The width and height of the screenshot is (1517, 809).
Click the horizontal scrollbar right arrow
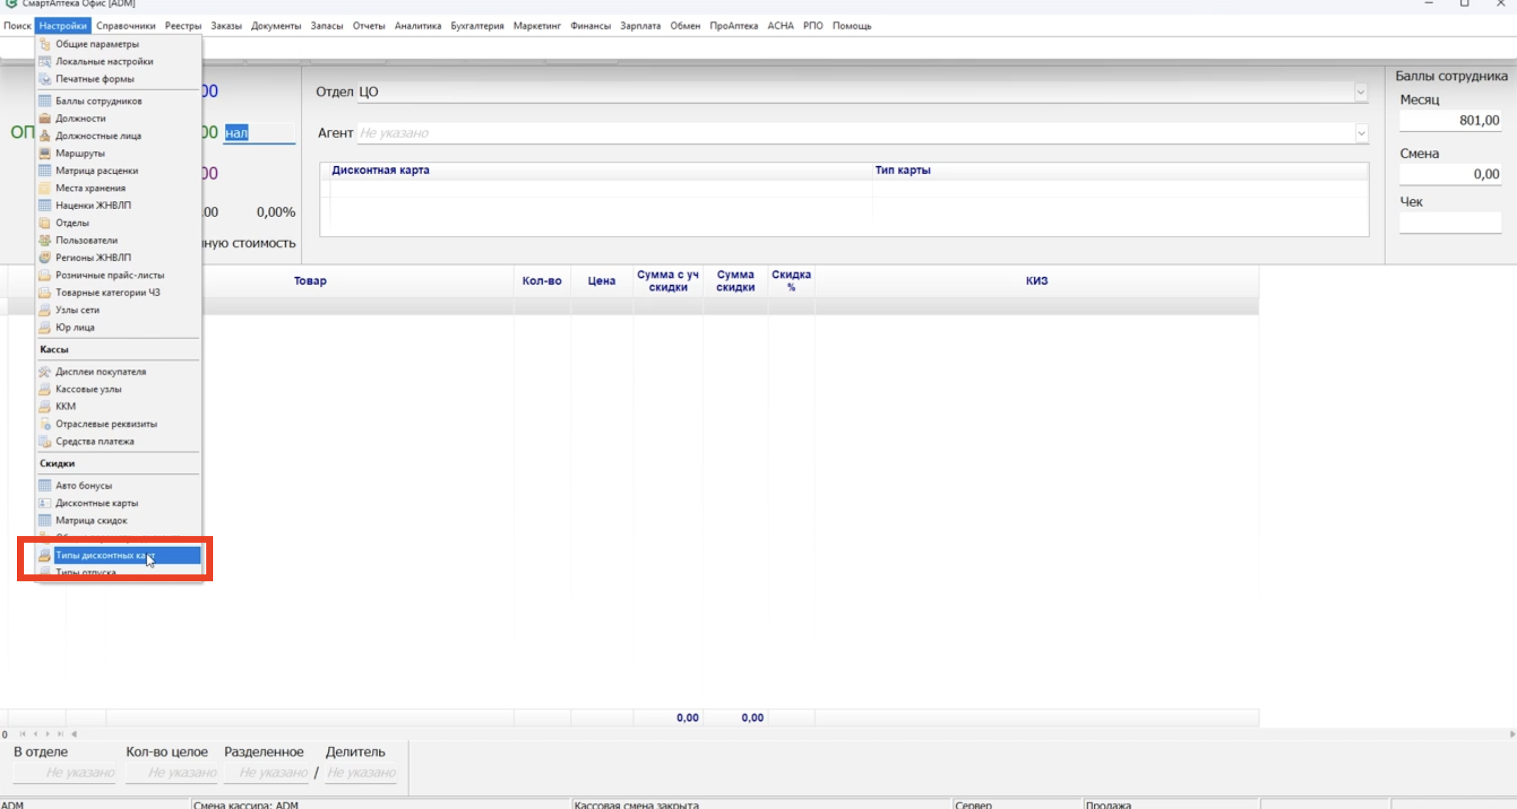click(1512, 734)
